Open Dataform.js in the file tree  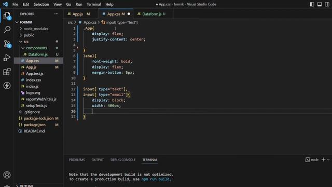[38, 55]
